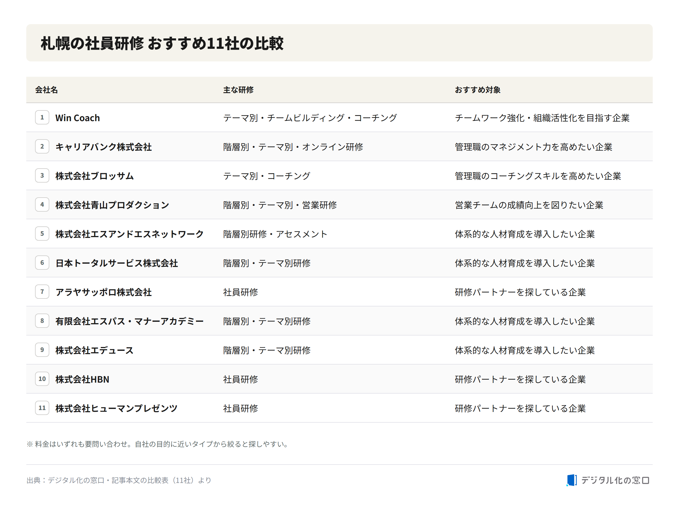
Task: Click rank badge 8 beside 有限会社エスパス・マナーアカデミー
Action: [x=42, y=321]
